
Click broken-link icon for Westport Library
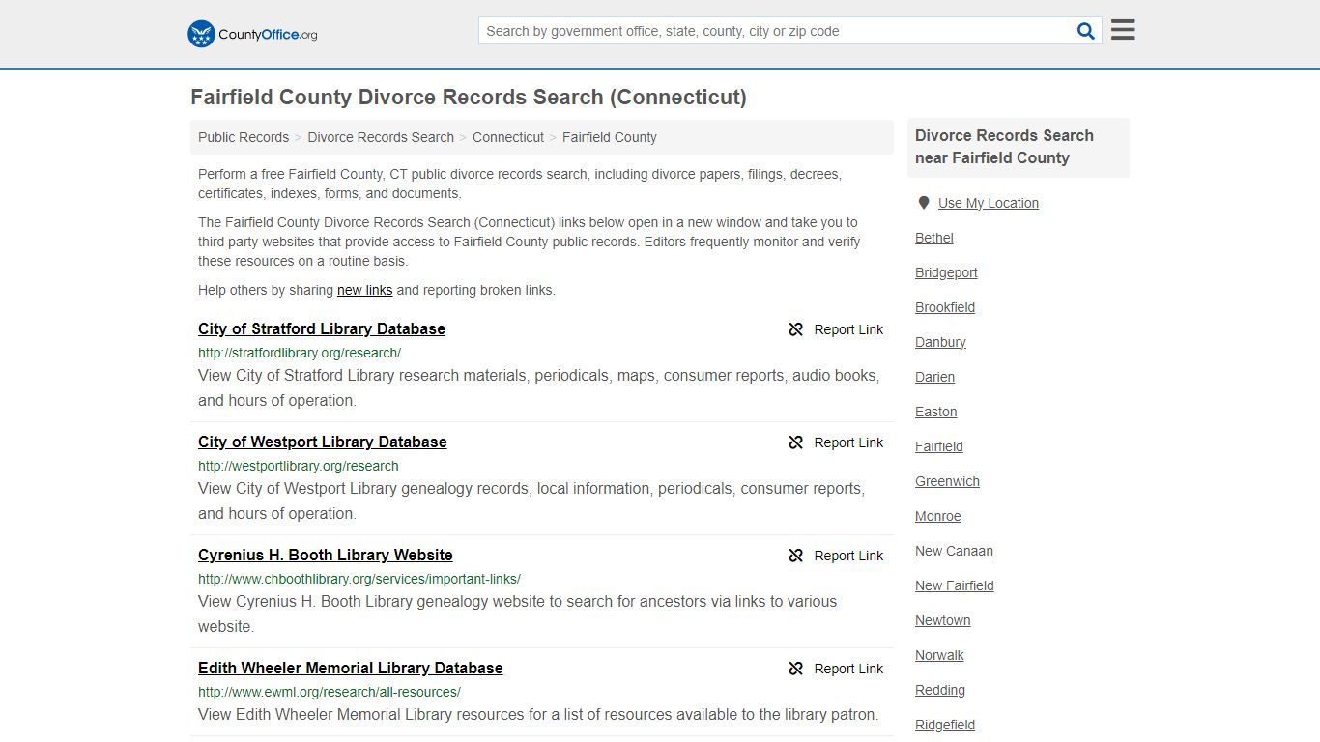pyautogui.click(x=796, y=442)
